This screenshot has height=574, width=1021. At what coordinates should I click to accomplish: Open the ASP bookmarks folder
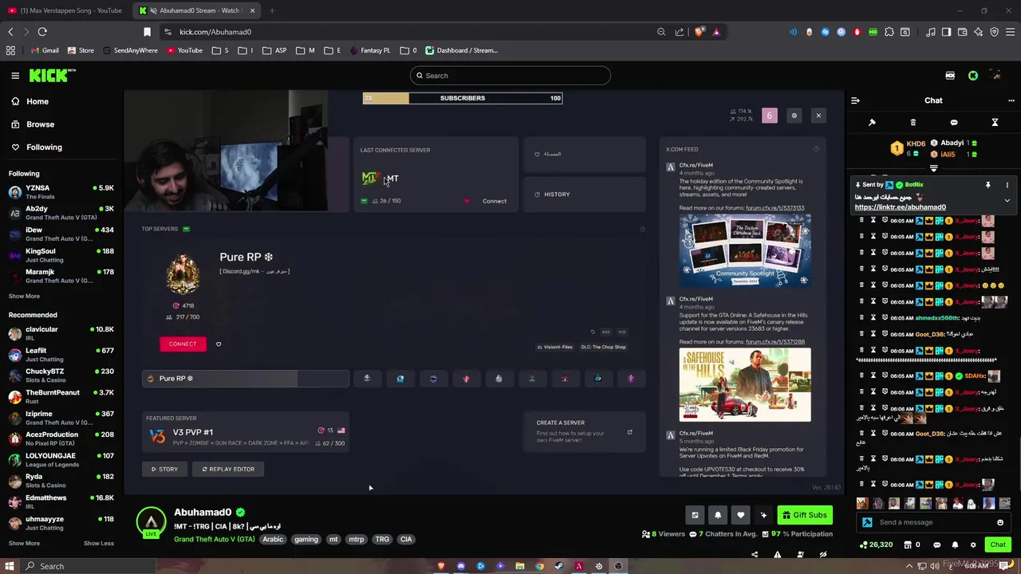coord(274,50)
